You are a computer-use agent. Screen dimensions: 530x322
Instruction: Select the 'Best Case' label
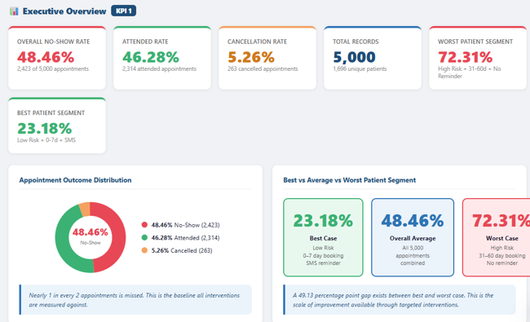click(323, 238)
